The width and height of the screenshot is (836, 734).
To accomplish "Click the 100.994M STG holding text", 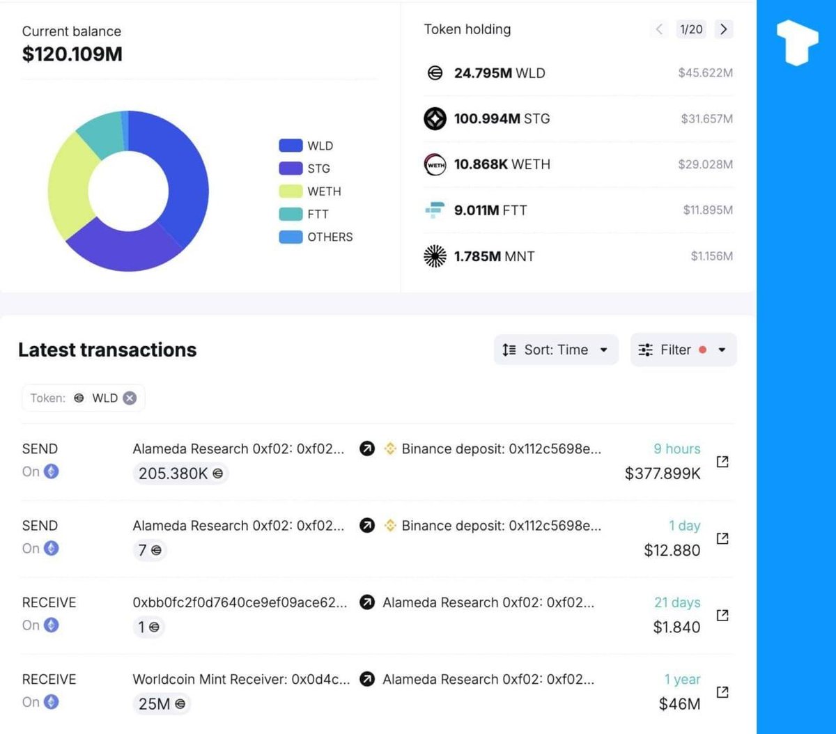I will pyautogui.click(x=502, y=118).
